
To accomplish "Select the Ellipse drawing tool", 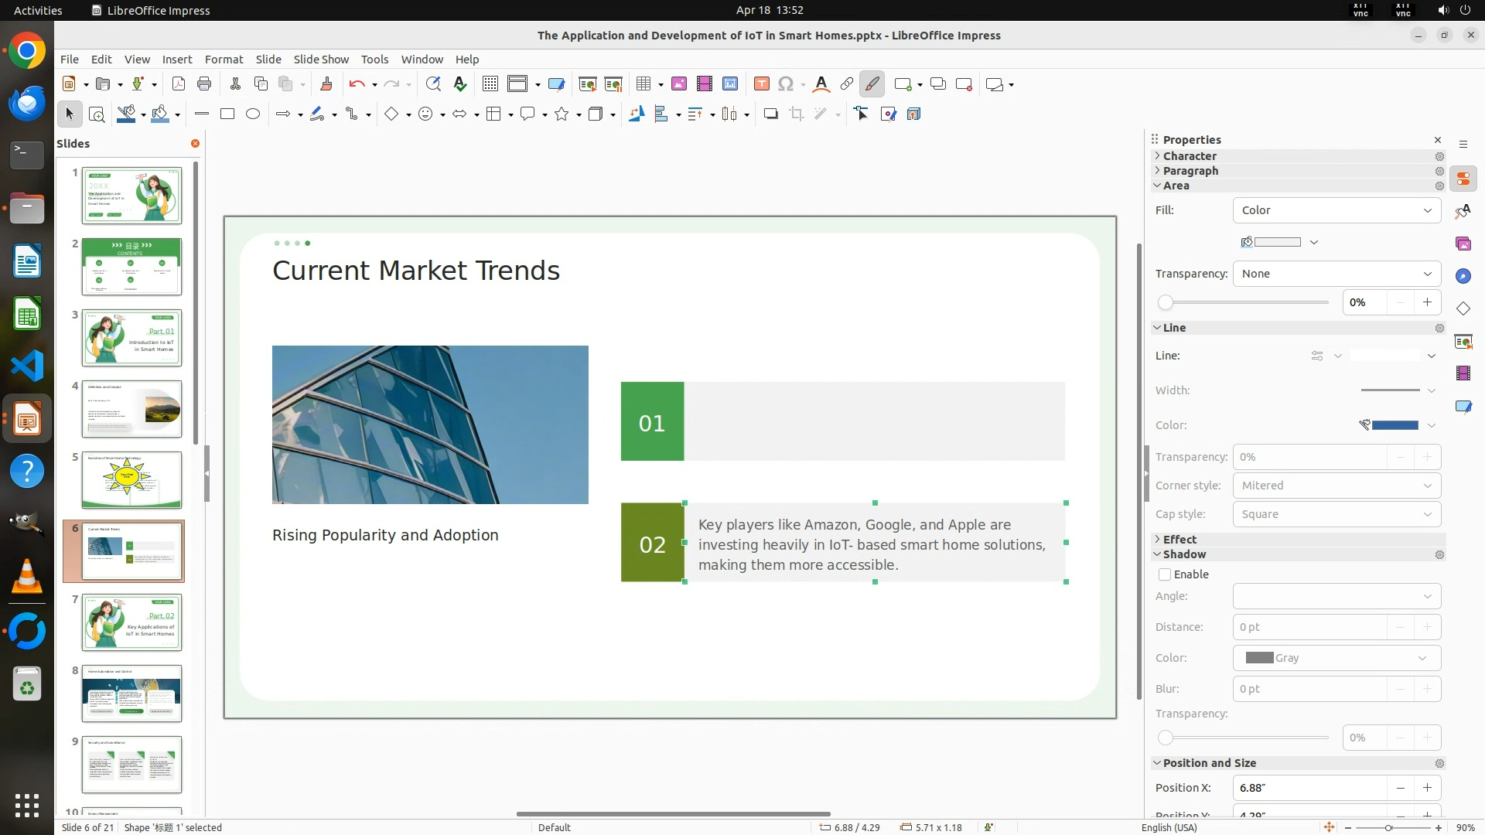I will 253,114.
